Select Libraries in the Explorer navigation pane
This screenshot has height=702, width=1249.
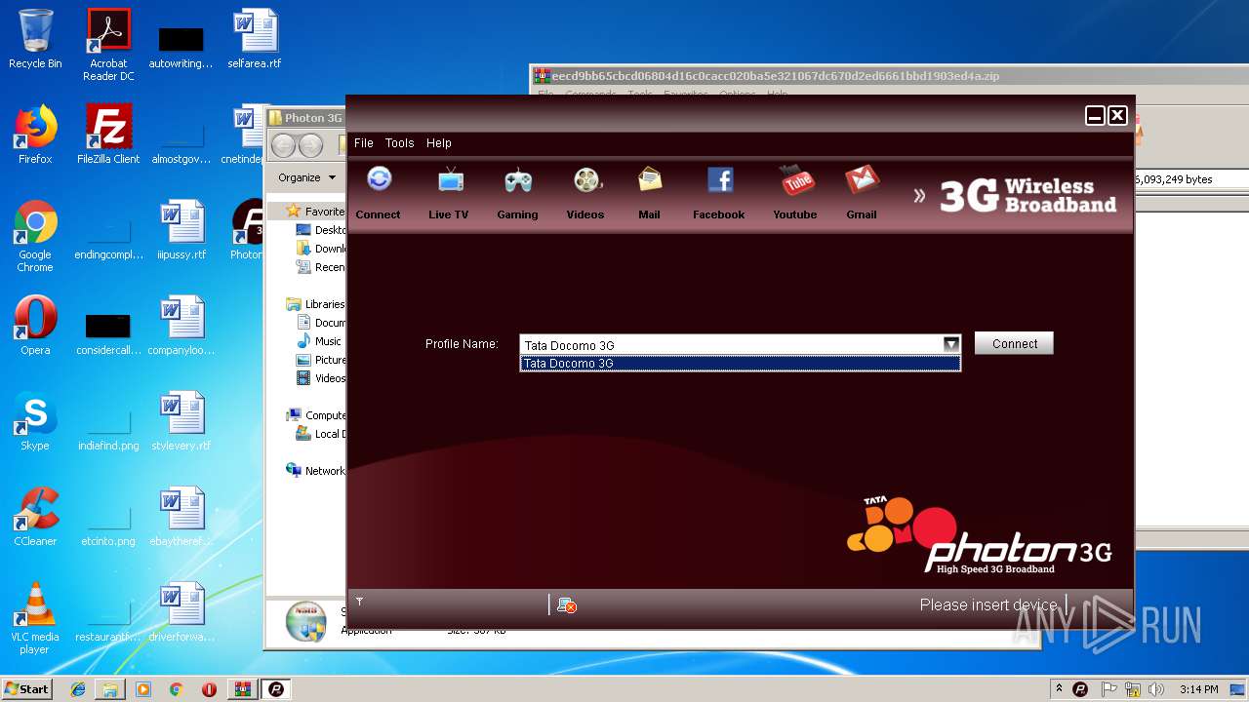(x=315, y=303)
